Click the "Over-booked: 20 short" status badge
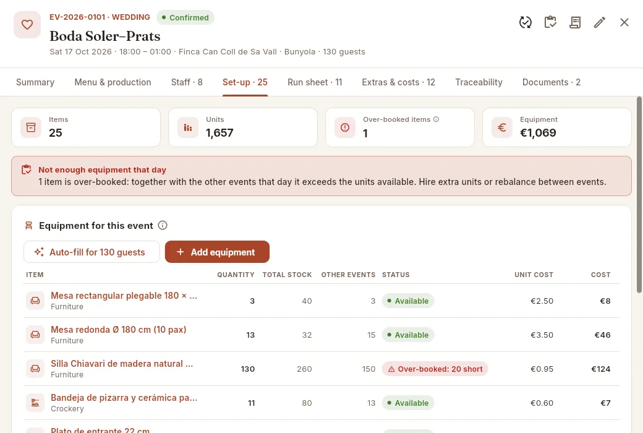Screen dimensions: 643x433 (435, 369)
